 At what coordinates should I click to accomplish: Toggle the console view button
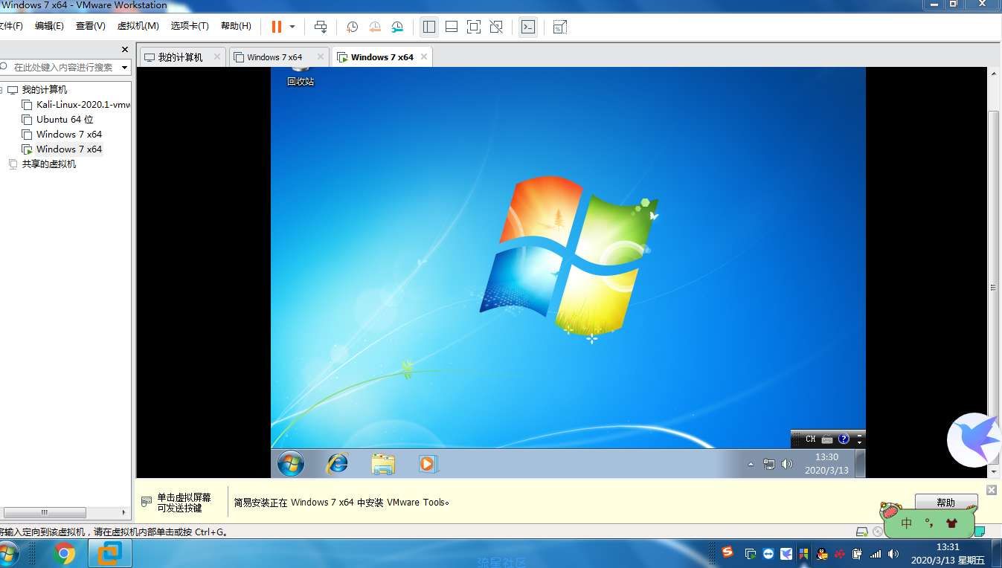point(528,27)
